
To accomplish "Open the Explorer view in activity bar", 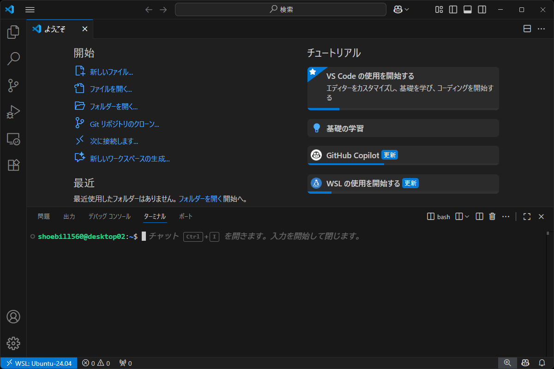I will pos(13,32).
